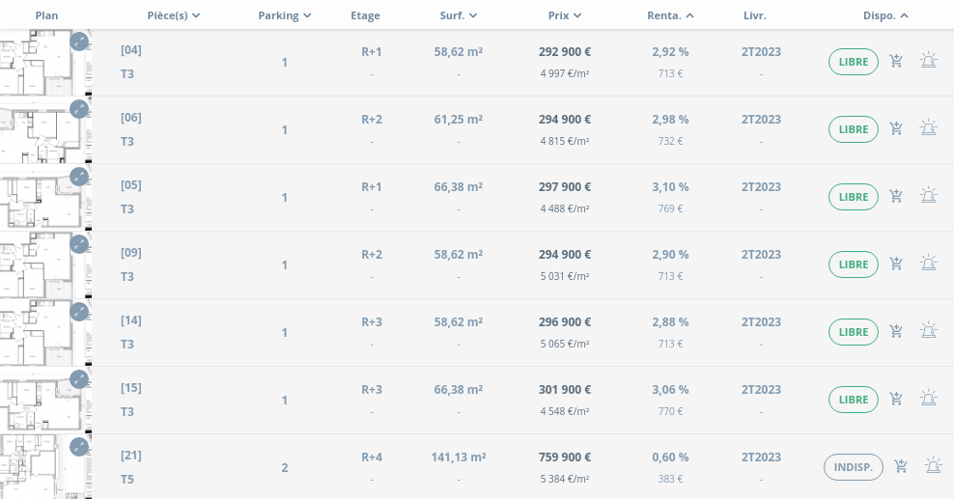Add lot [05] to the cart
Viewport: 954px width, 499px height.
pyautogui.click(x=896, y=197)
